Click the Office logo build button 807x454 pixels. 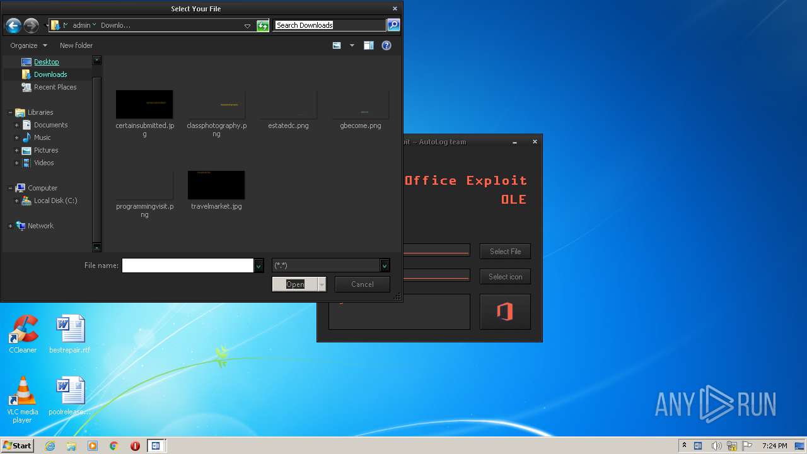point(505,311)
